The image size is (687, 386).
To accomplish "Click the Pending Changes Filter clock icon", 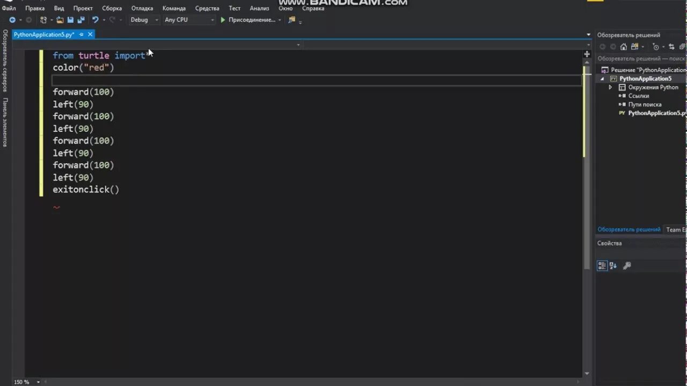I will (x=655, y=47).
